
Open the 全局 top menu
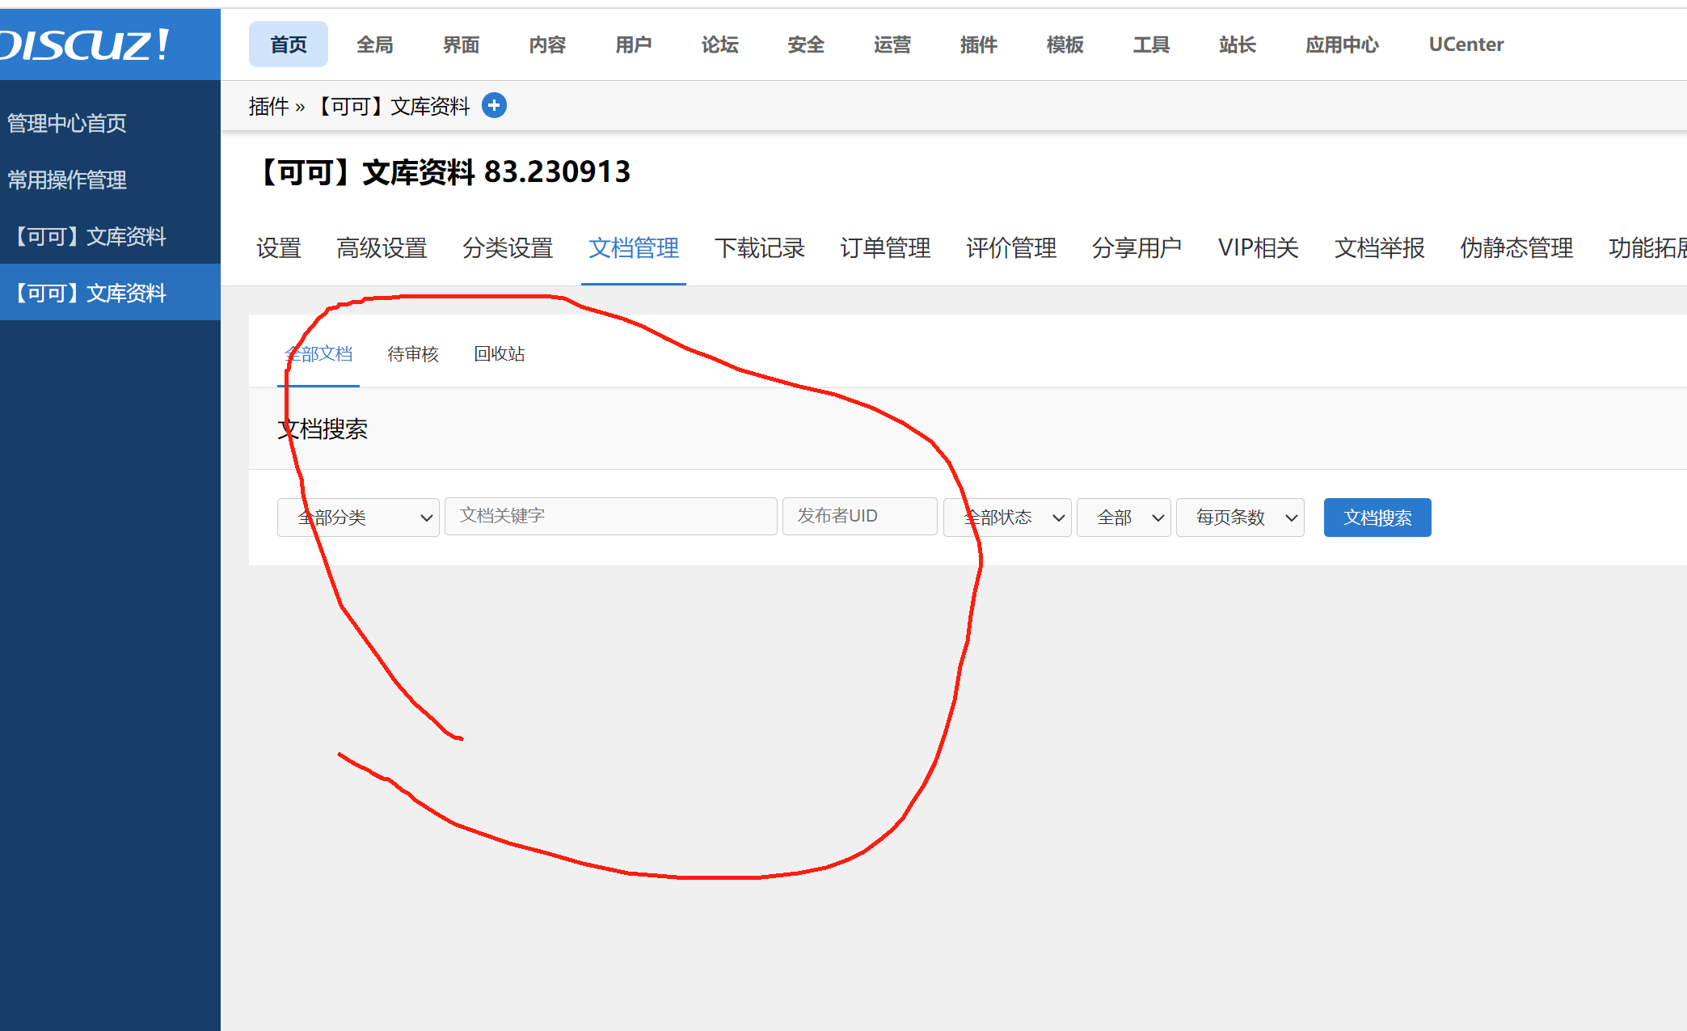pos(375,44)
